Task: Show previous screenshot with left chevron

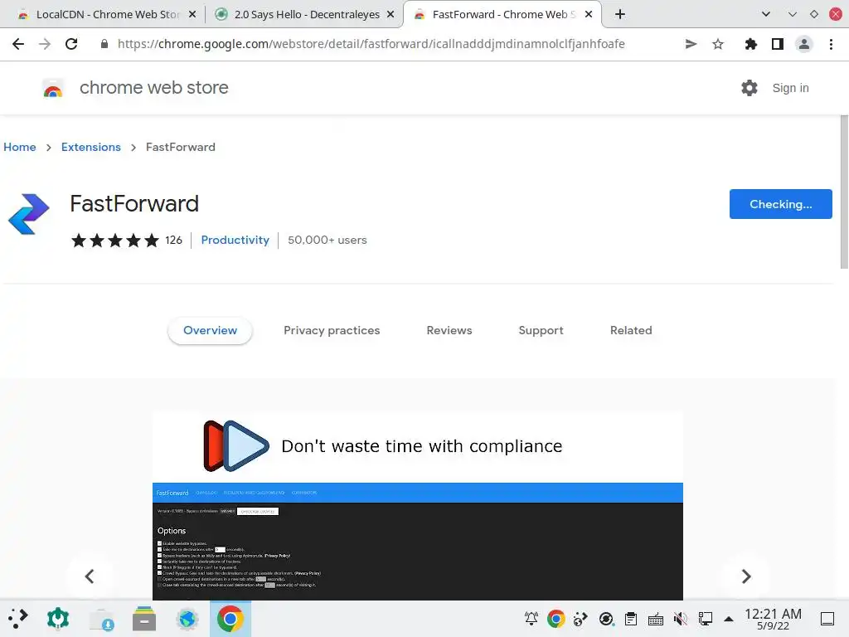Action: tap(90, 576)
